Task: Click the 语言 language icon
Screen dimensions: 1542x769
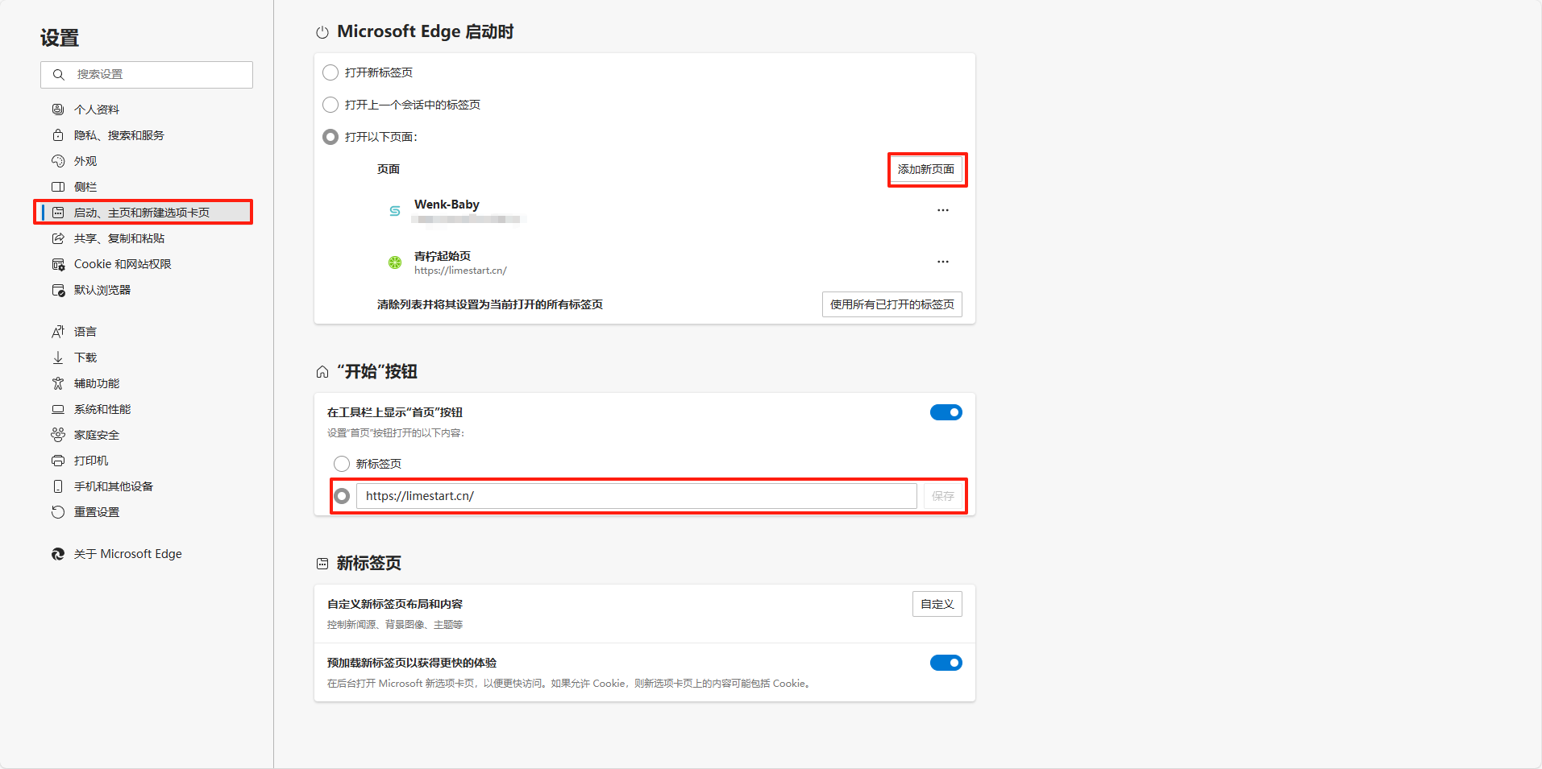Action: pyautogui.click(x=58, y=332)
